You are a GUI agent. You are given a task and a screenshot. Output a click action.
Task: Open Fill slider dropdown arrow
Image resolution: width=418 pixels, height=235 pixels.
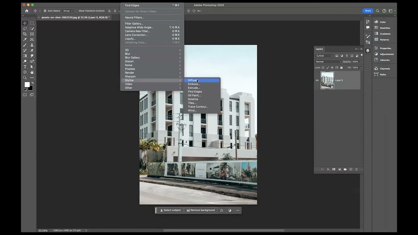pyautogui.click(x=361, y=68)
